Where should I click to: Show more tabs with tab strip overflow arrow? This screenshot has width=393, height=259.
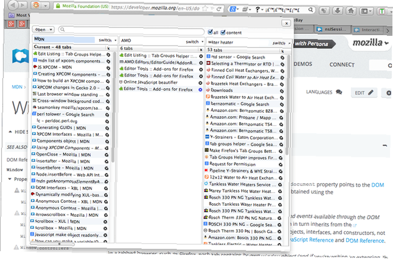coord(388,31)
